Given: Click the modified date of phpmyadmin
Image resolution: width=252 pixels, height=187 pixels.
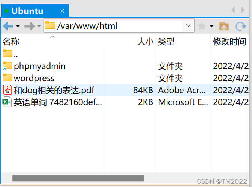Looking at the screenshot, I should click(x=231, y=66).
